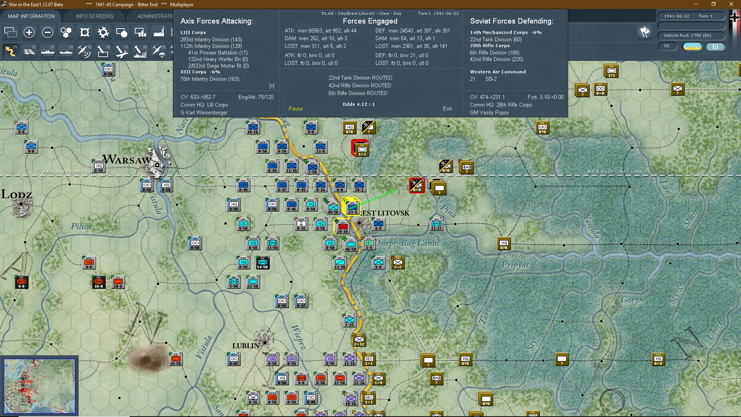Click Pause in the combat report

(x=296, y=109)
